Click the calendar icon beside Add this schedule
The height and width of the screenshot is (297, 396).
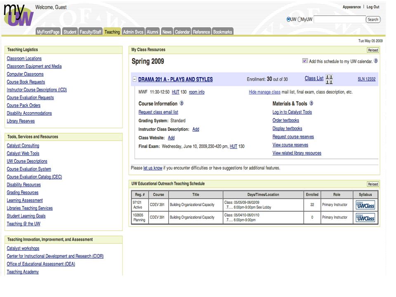[x=305, y=61]
